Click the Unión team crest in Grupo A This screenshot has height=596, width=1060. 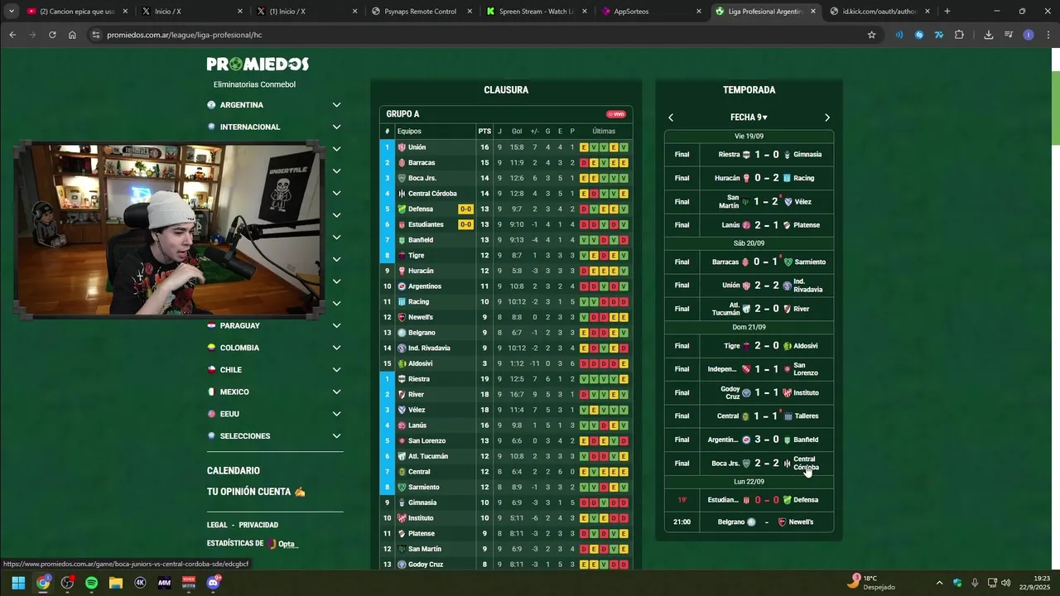pyautogui.click(x=402, y=147)
